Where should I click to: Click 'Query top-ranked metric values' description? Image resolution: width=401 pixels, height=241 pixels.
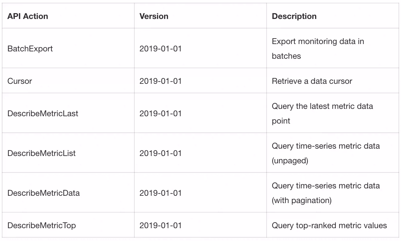(329, 225)
